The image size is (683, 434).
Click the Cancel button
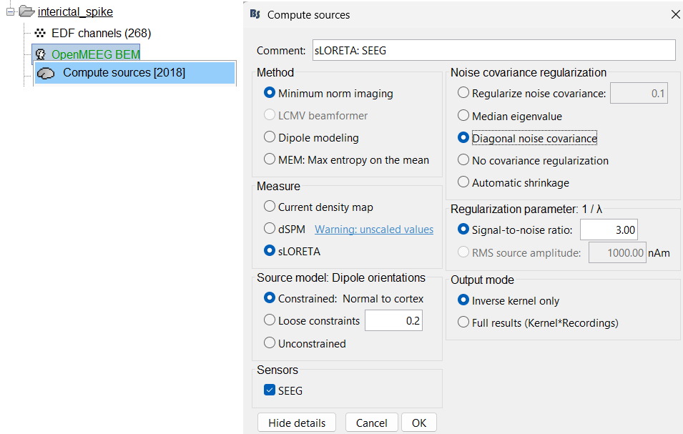(371, 423)
